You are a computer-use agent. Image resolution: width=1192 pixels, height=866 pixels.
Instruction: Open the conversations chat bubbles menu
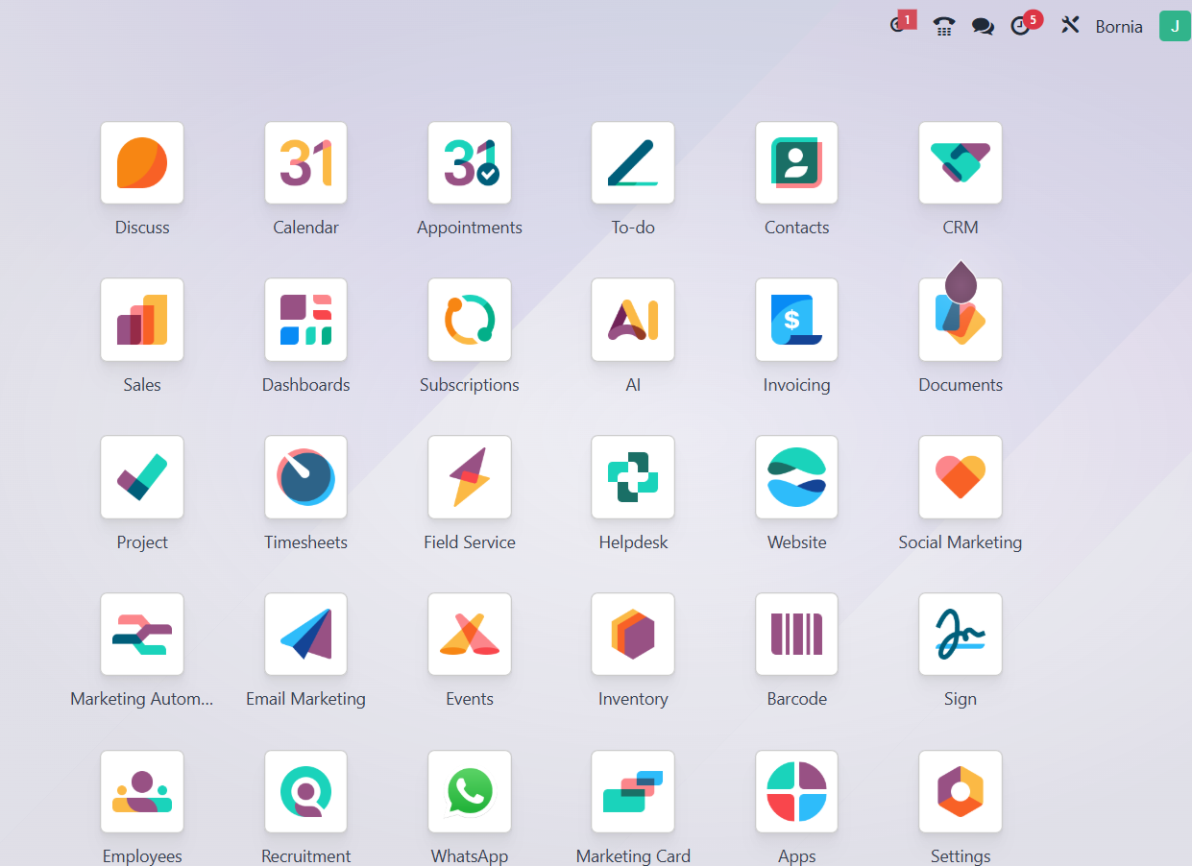pyautogui.click(x=983, y=26)
